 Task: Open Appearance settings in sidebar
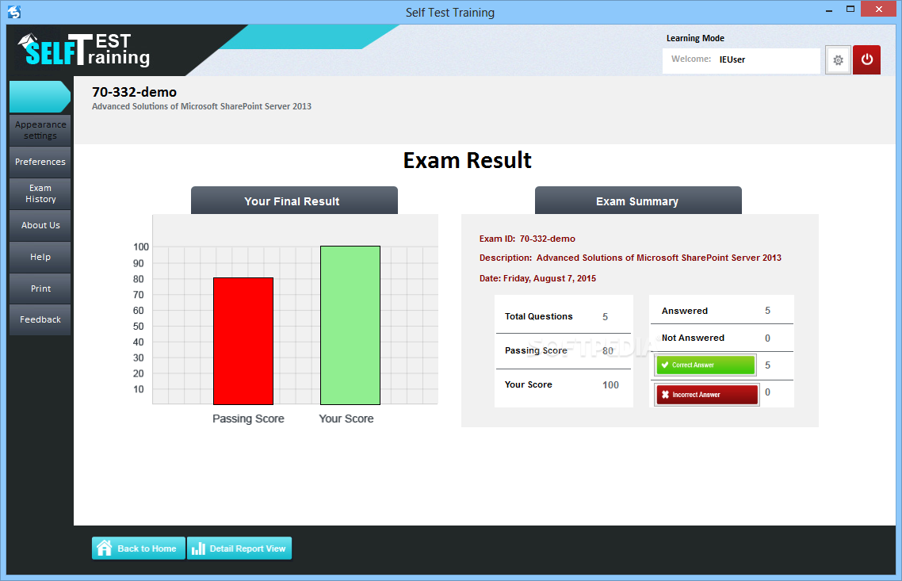[40, 130]
